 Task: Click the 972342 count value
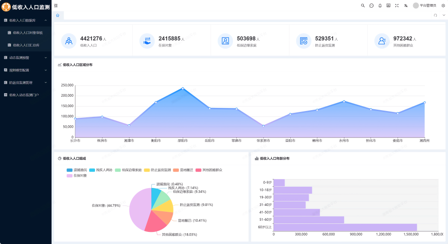(403, 39)
